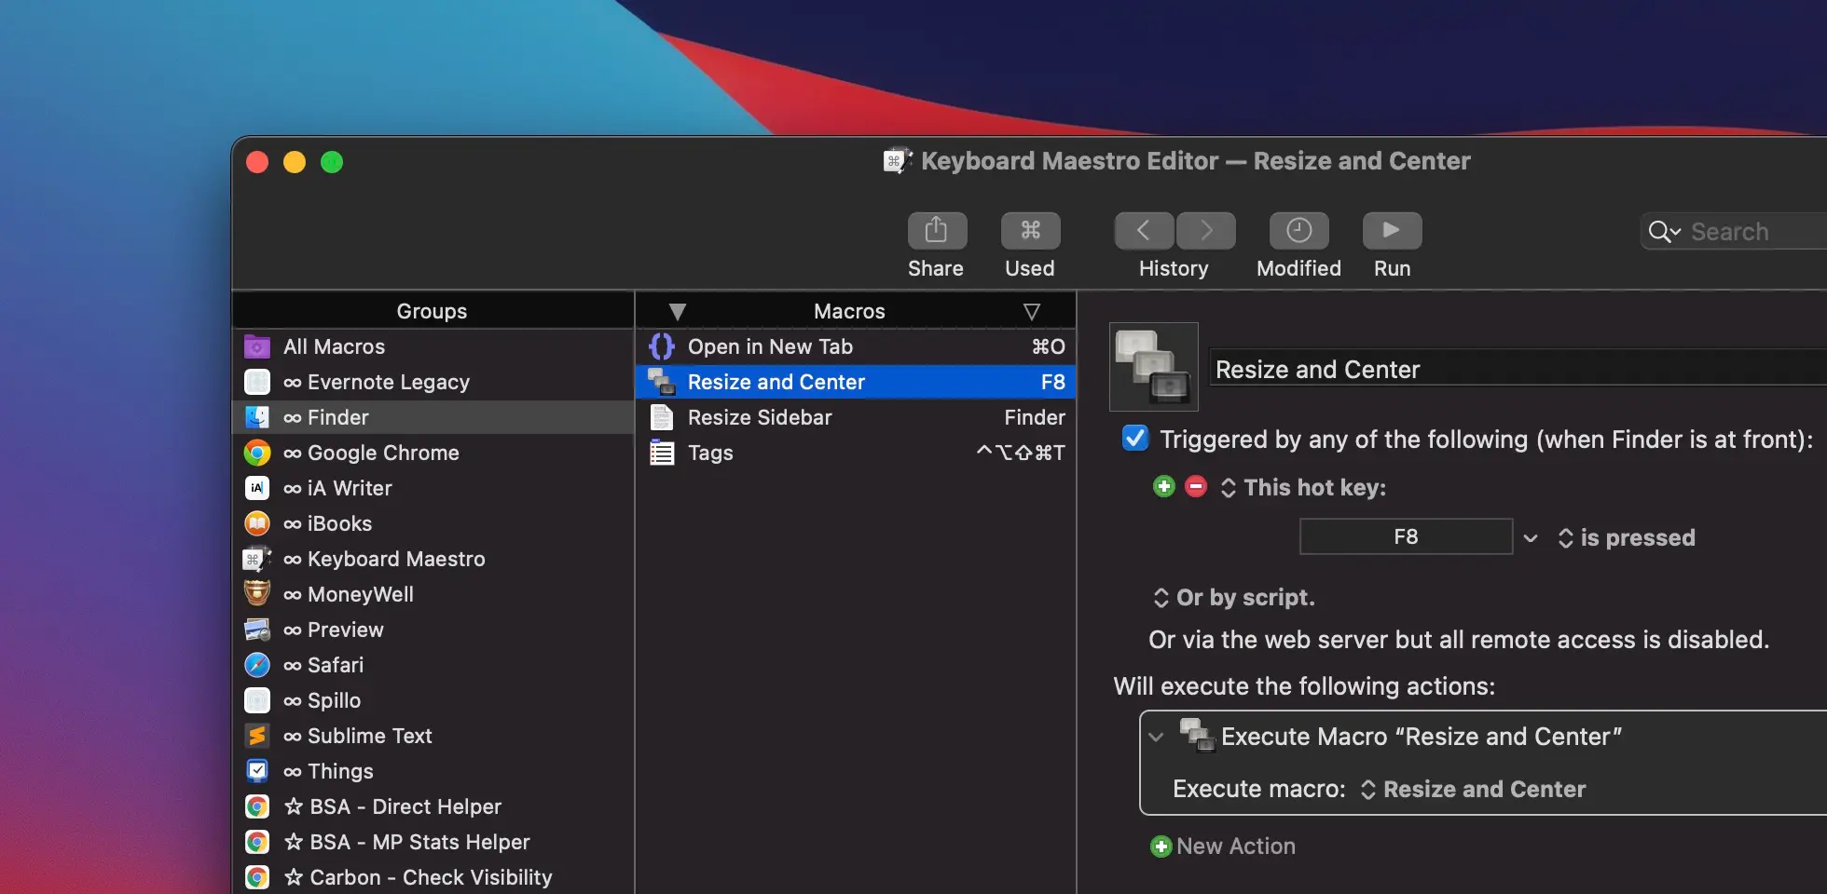This screenshot has width=1827, height=894.
Task: Click the History back arrow
Action: pyautogui.click(x=1142, y=230)
